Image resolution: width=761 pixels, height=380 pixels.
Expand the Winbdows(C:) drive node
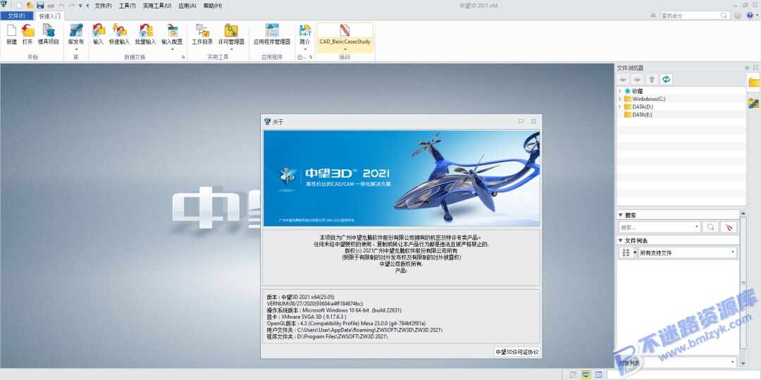coord(620,99)
